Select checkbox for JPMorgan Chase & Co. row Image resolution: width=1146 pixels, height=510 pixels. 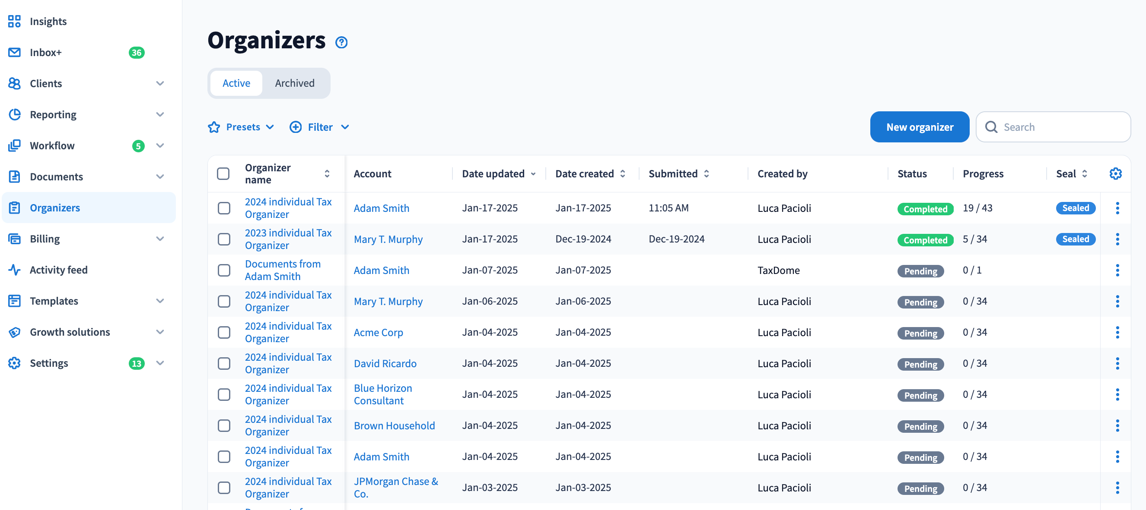pos(224,487)
